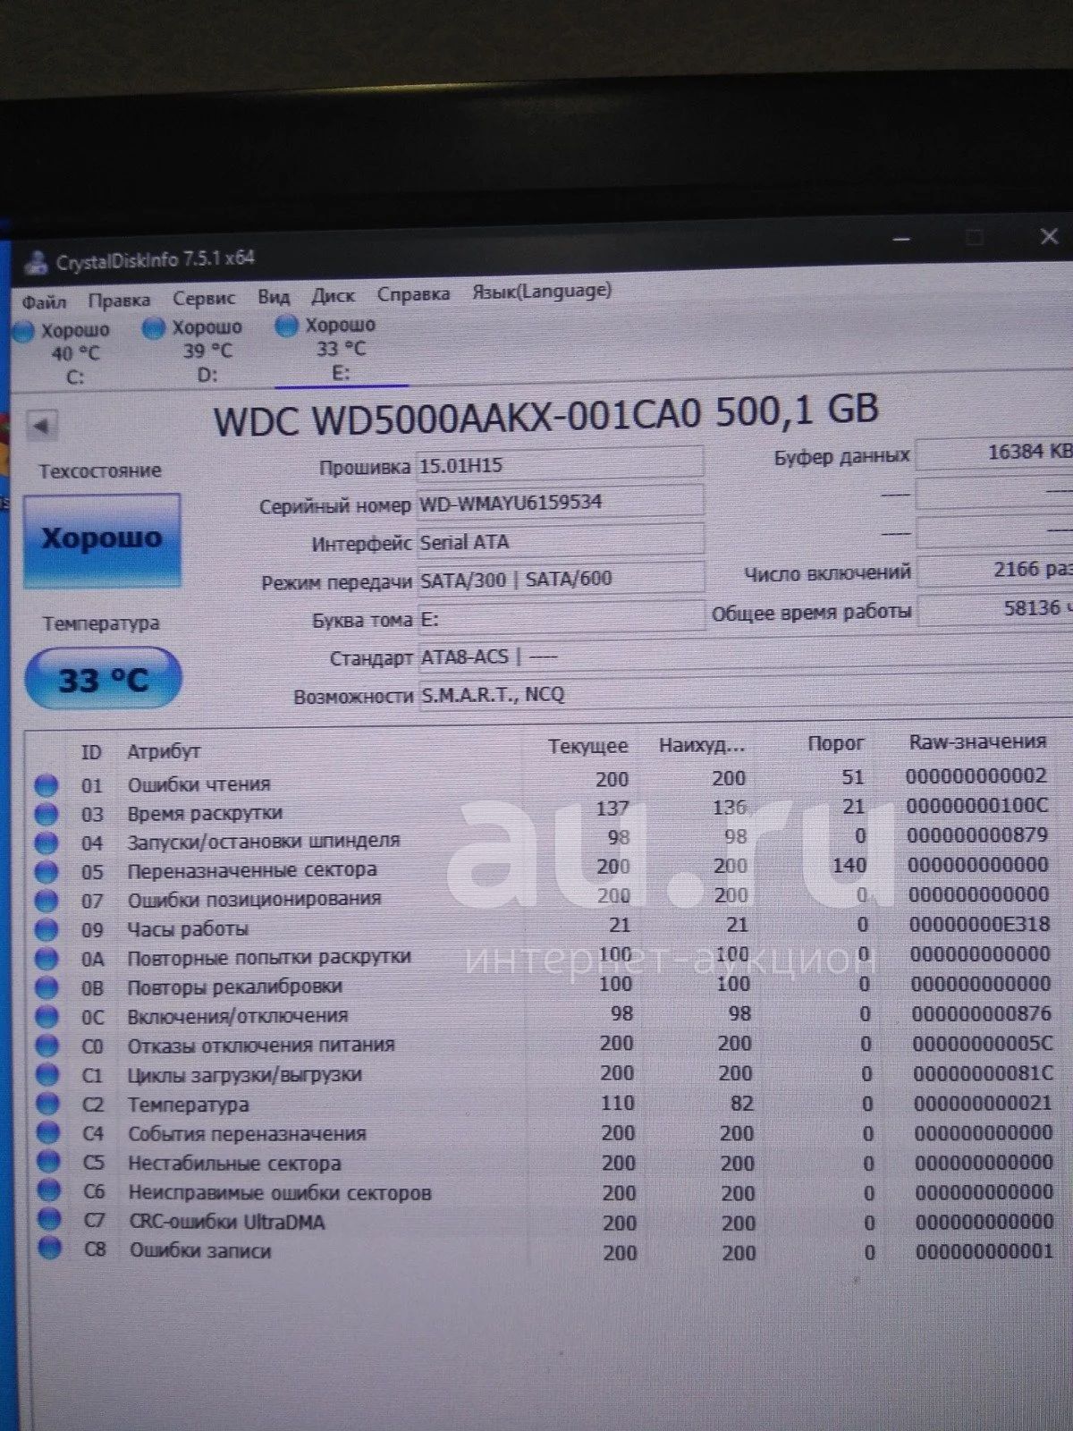Viewport: 1073px width, 1431px height.
Task: Click status icon for 0B Повторы рекалибровки
Action: (46, 987)
